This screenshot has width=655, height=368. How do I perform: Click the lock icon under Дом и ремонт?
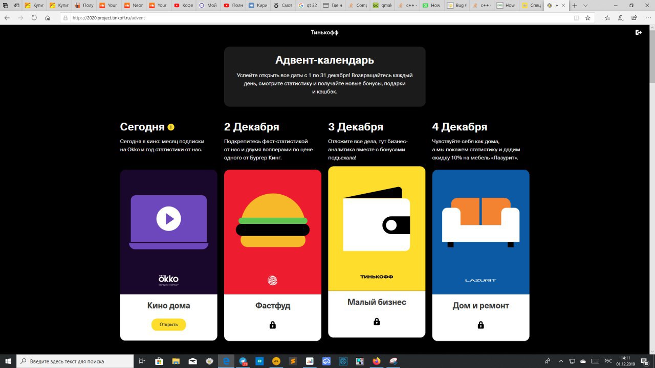click(481, 325)
